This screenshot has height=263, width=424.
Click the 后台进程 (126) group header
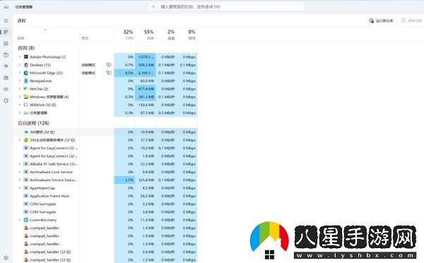[33, 123]
